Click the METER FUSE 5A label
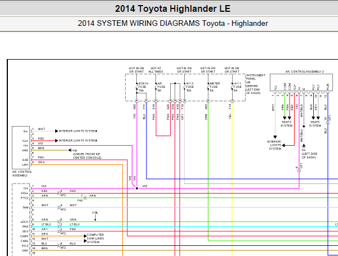338x256 pixels. 215,87
